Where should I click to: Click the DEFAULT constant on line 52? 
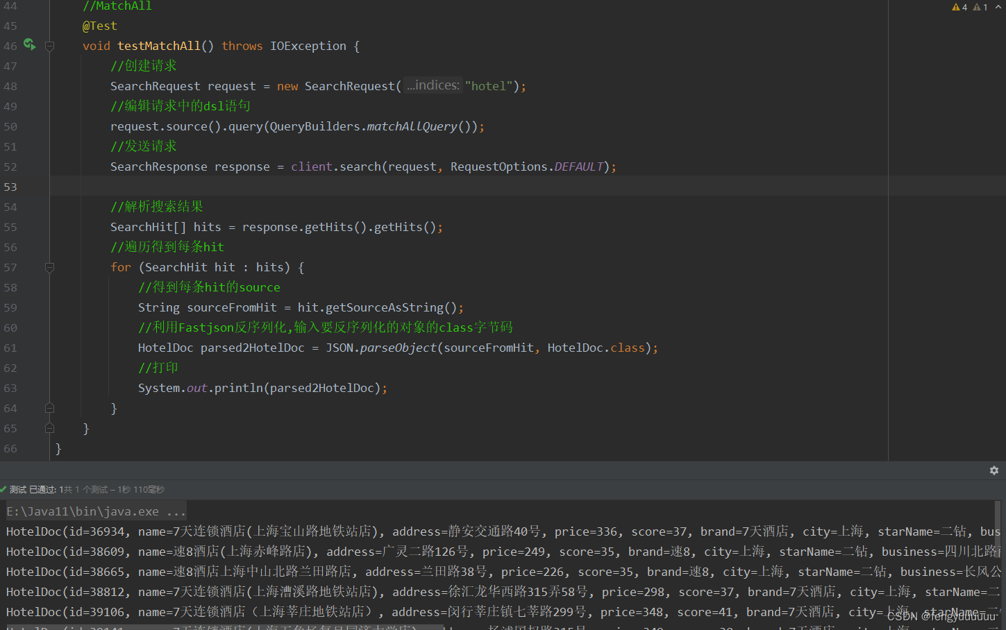click(x=579, y=167)
